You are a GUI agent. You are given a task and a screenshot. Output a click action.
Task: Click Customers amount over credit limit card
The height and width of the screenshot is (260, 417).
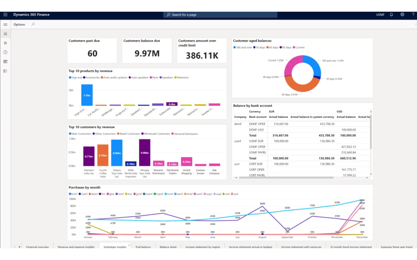[202, 50]
